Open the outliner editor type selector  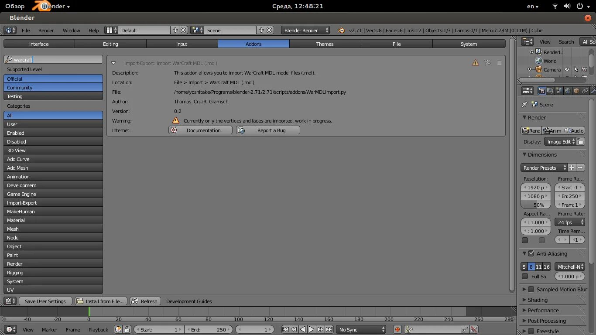click(527, 41)
